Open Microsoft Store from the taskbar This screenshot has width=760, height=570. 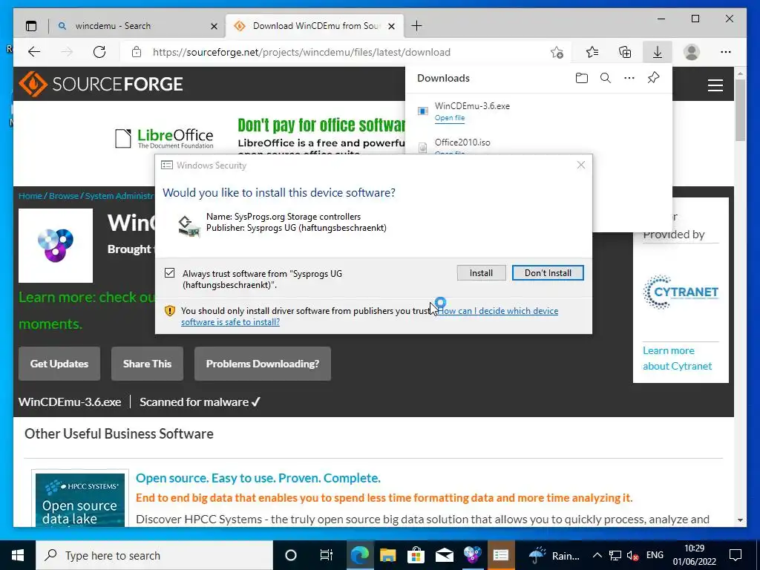click(x=416, y=555)
